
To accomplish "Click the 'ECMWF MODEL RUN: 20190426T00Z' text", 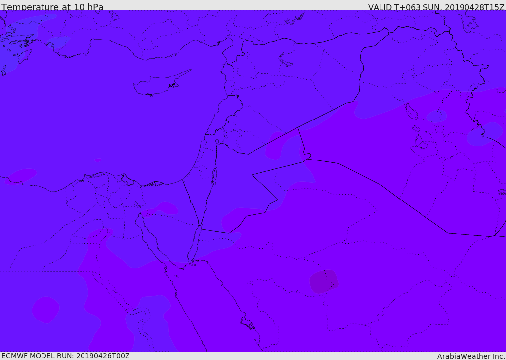I will [66, 356].
